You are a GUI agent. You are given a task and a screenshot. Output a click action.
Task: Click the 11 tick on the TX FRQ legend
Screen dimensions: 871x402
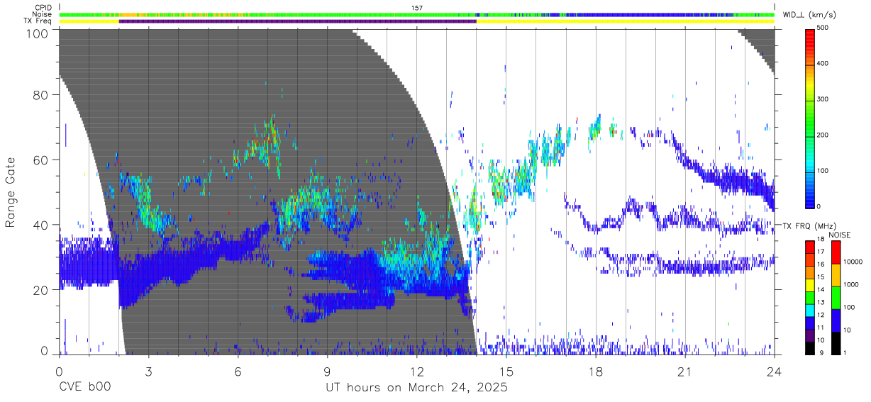pyautogui.click(x=821, y=328)
